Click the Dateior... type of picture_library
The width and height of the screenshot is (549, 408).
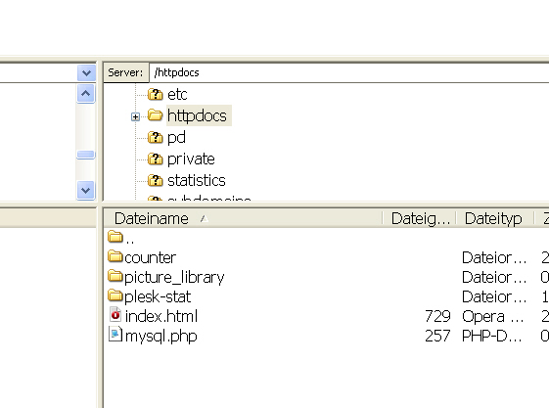point(494,278)
